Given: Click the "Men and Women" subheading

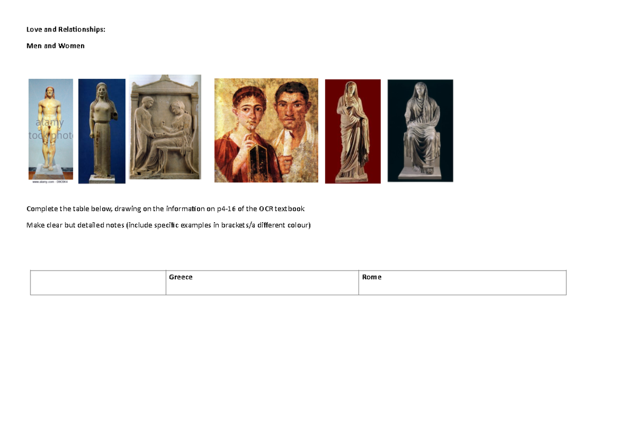Looking at the screenshot, I should 56,46.
